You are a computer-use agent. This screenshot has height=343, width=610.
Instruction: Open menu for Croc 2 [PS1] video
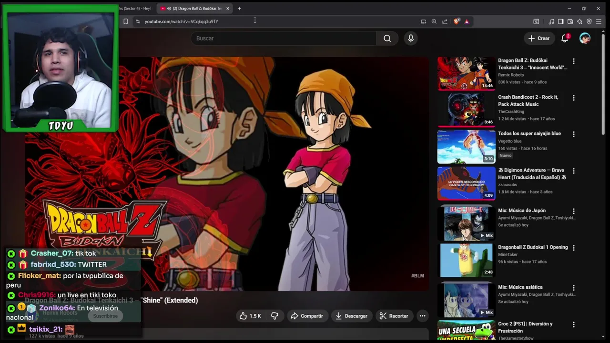pyautogui.click(x=574, y=325)
